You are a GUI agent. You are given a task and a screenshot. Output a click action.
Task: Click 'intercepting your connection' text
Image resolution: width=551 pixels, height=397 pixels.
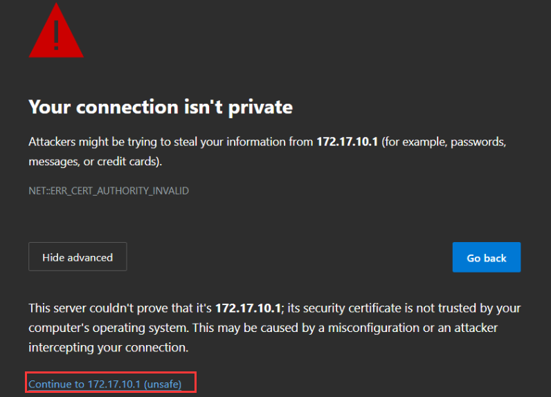tap(107, 348)
